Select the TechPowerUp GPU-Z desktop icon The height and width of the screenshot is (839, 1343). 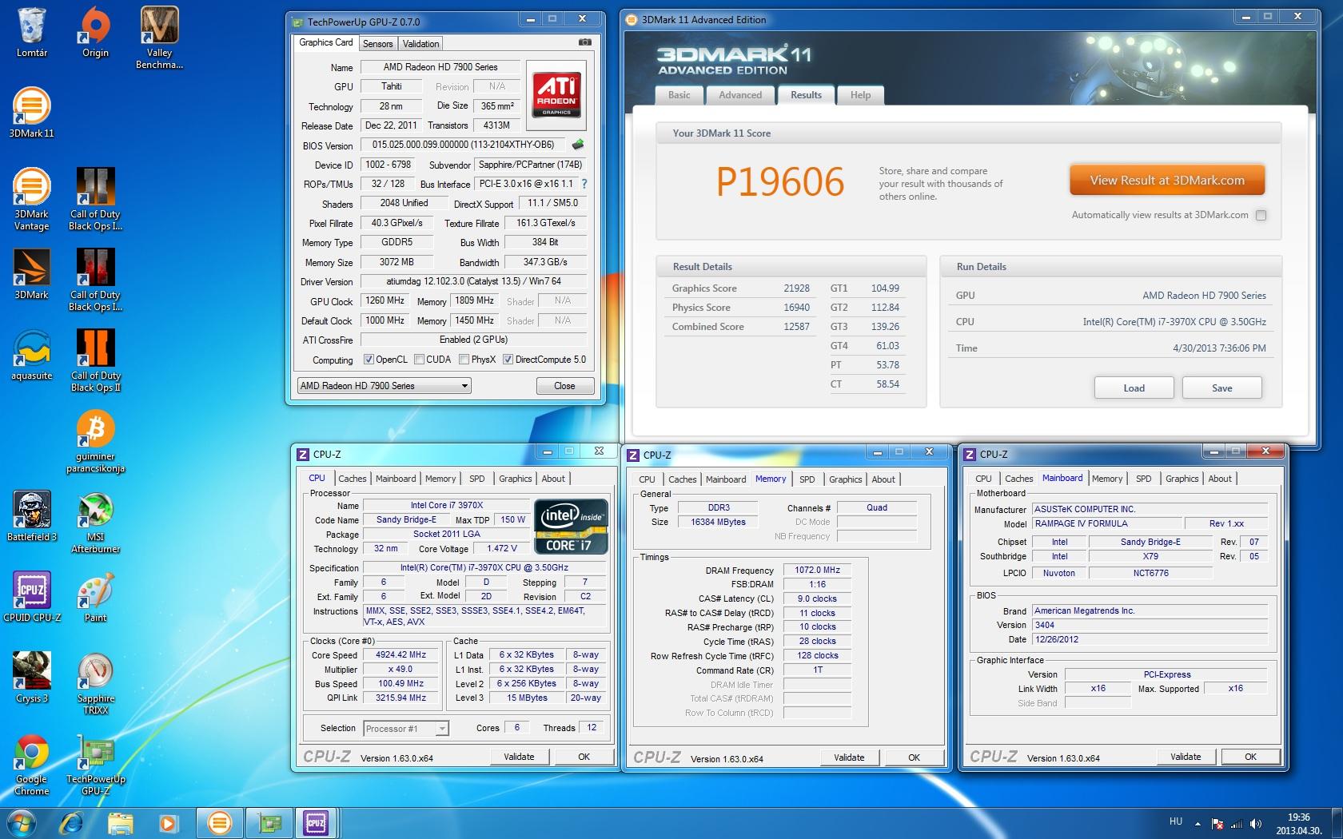(x=95, y=765)
